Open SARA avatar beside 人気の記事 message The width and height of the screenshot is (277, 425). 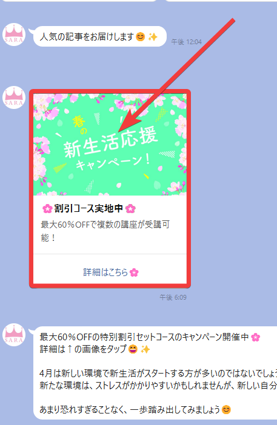(14, 35)
